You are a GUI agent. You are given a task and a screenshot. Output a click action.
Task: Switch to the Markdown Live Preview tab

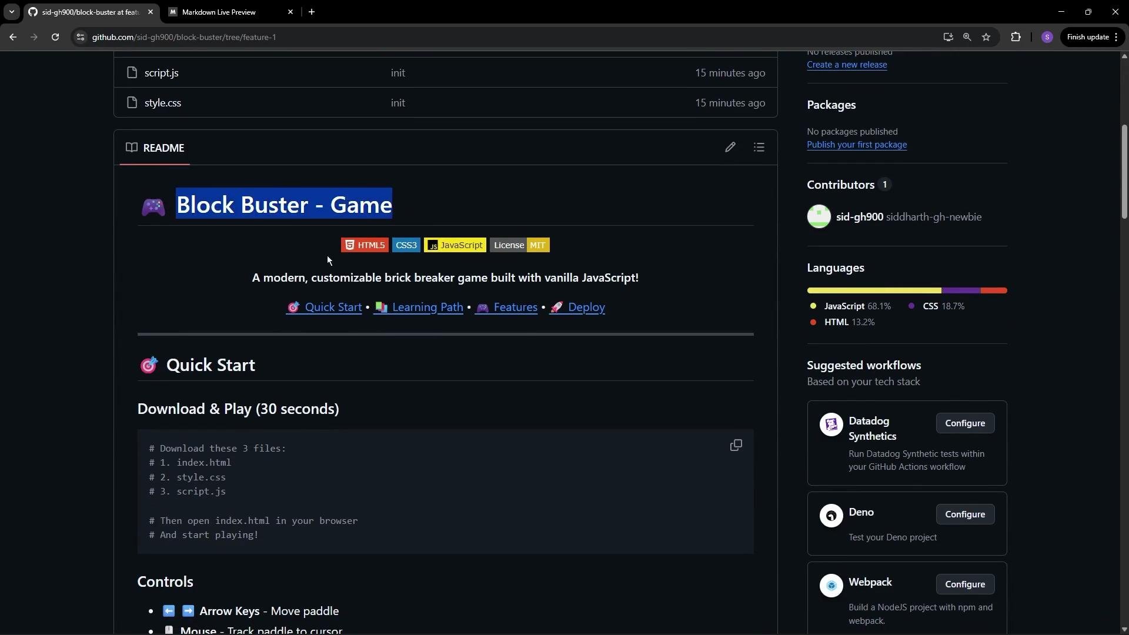point(231,12)
